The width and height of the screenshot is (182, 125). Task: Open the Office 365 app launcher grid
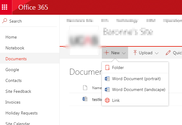tap(5, 7)
